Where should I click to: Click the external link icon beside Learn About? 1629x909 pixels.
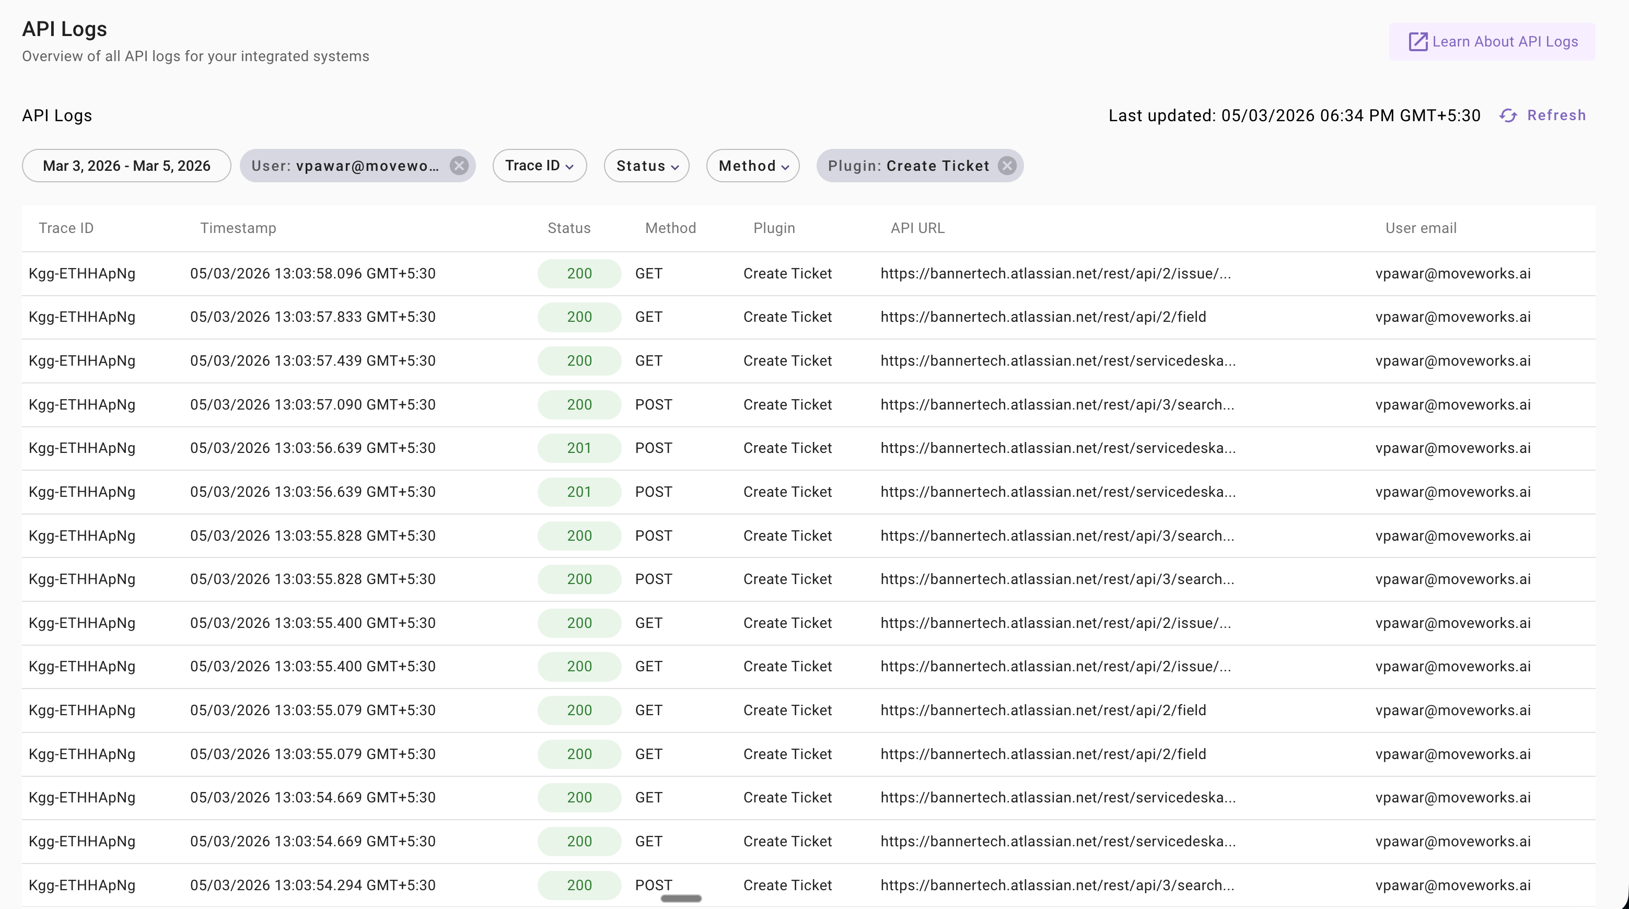(1418, 42)
